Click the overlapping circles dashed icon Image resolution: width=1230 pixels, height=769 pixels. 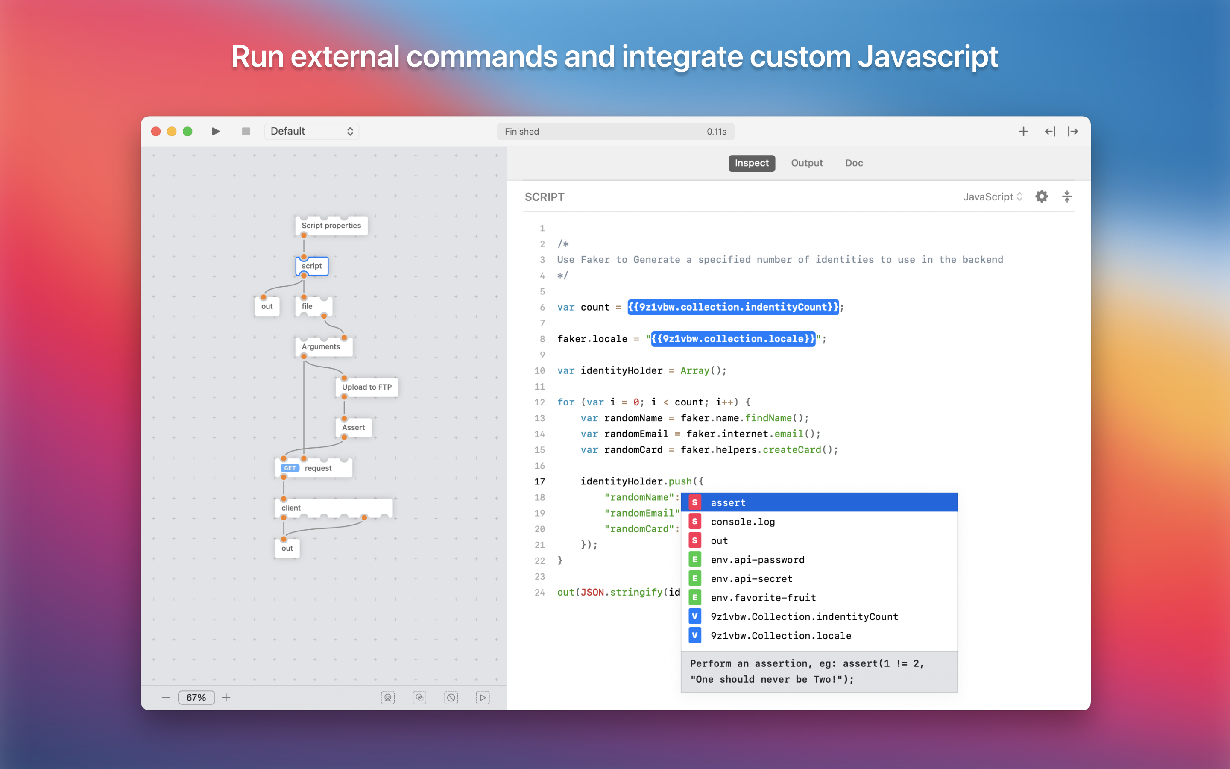419,697
